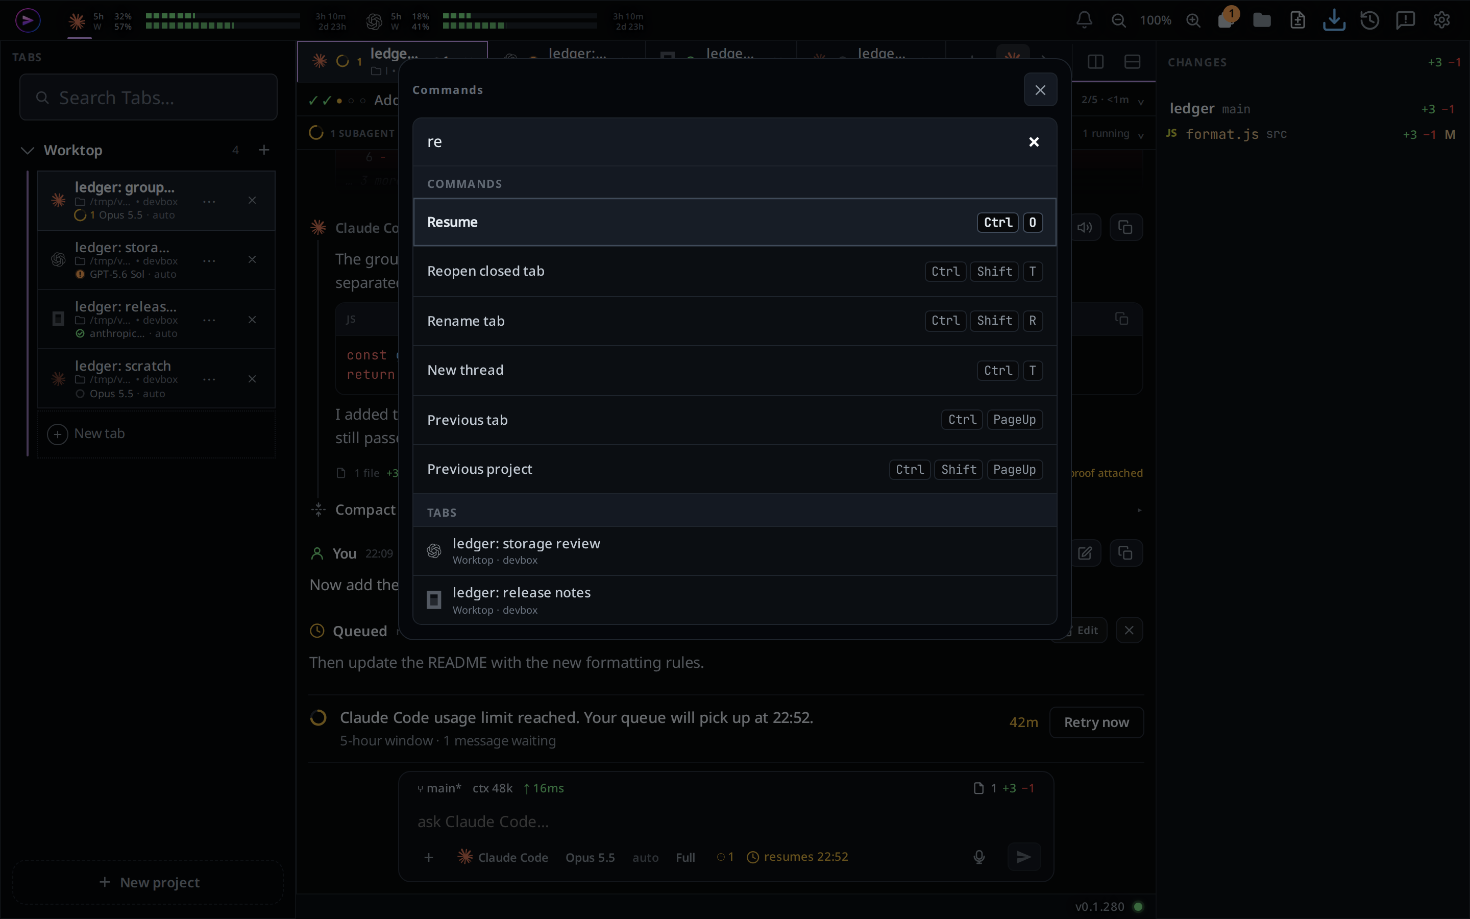The width and height of the screenshot is (1470, 919).
Task: Click the split-vertical layout icon
Action: coord(1096,61)
